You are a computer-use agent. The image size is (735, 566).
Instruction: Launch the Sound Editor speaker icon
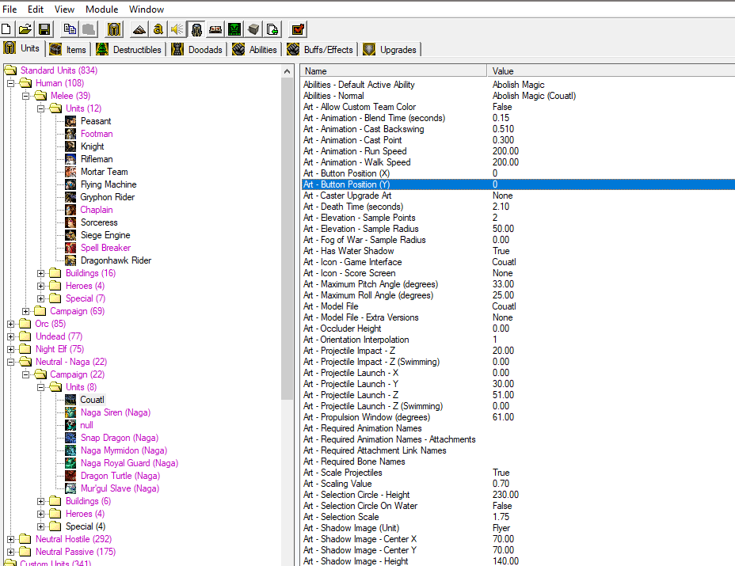click(x=177, y=29)
